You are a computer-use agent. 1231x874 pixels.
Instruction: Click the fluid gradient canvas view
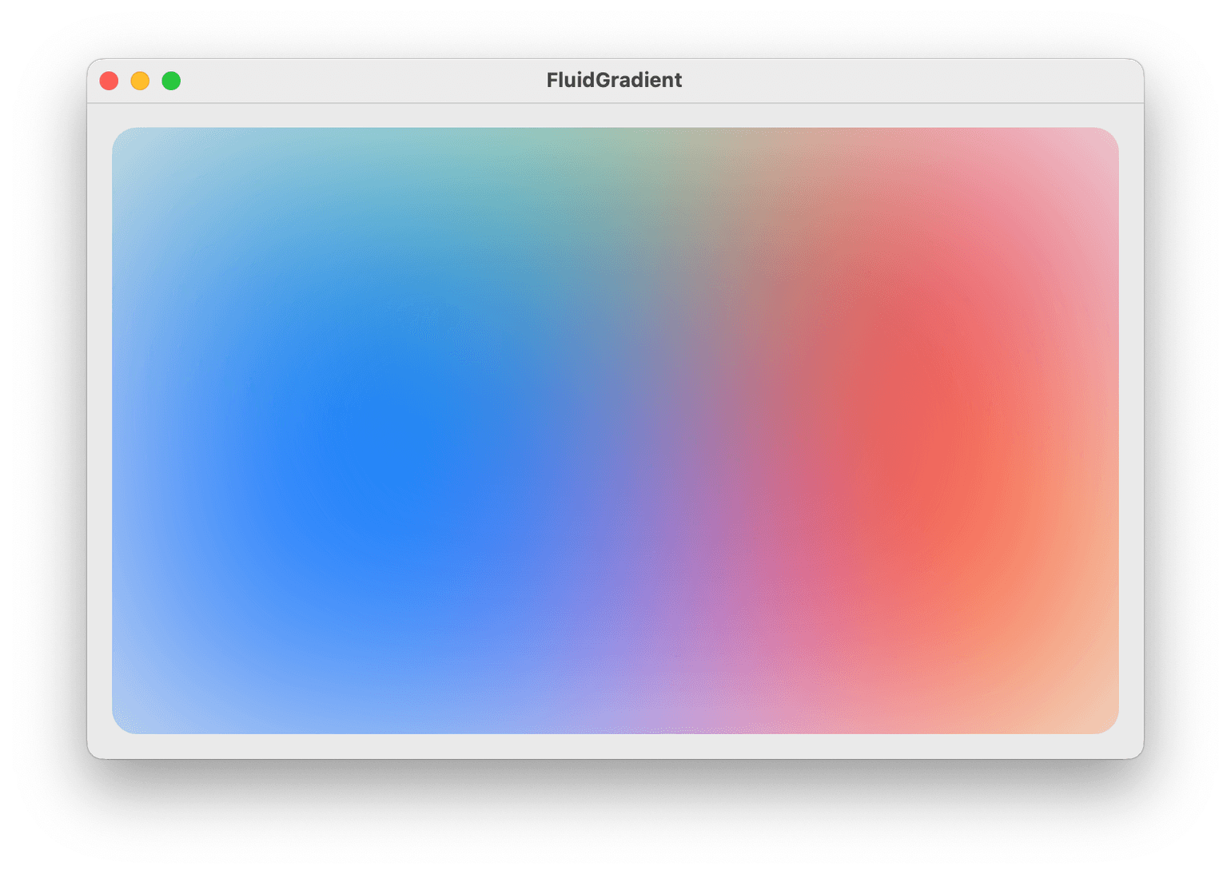tap(615, 431)
